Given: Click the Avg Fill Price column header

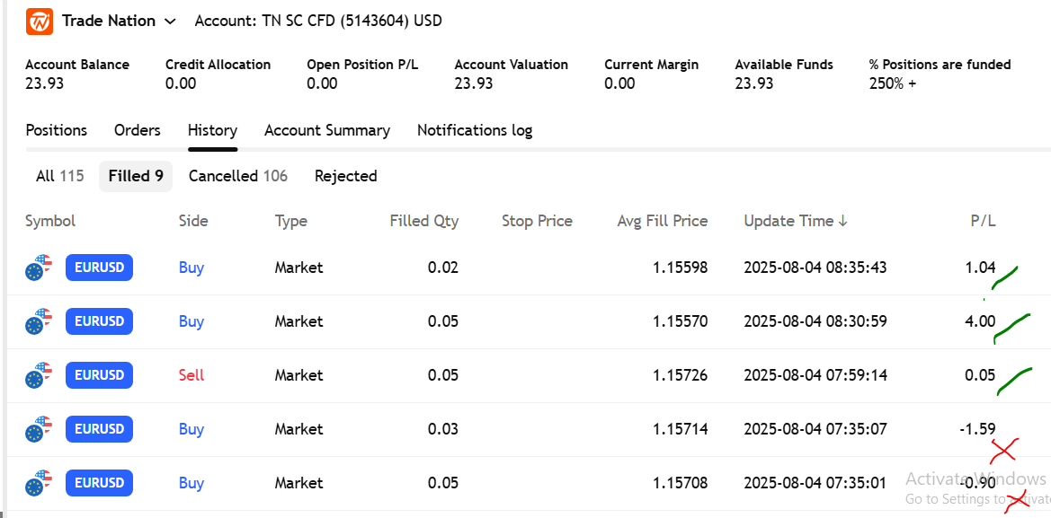Looking at the screenshot, I should [662, 221].
